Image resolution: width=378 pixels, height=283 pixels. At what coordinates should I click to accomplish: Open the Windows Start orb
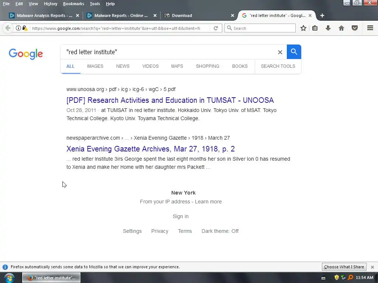click(9, 278)
